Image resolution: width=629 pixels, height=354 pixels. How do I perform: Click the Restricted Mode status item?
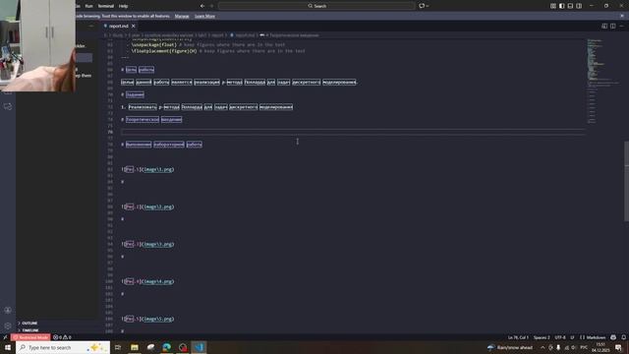click(30, 337)
